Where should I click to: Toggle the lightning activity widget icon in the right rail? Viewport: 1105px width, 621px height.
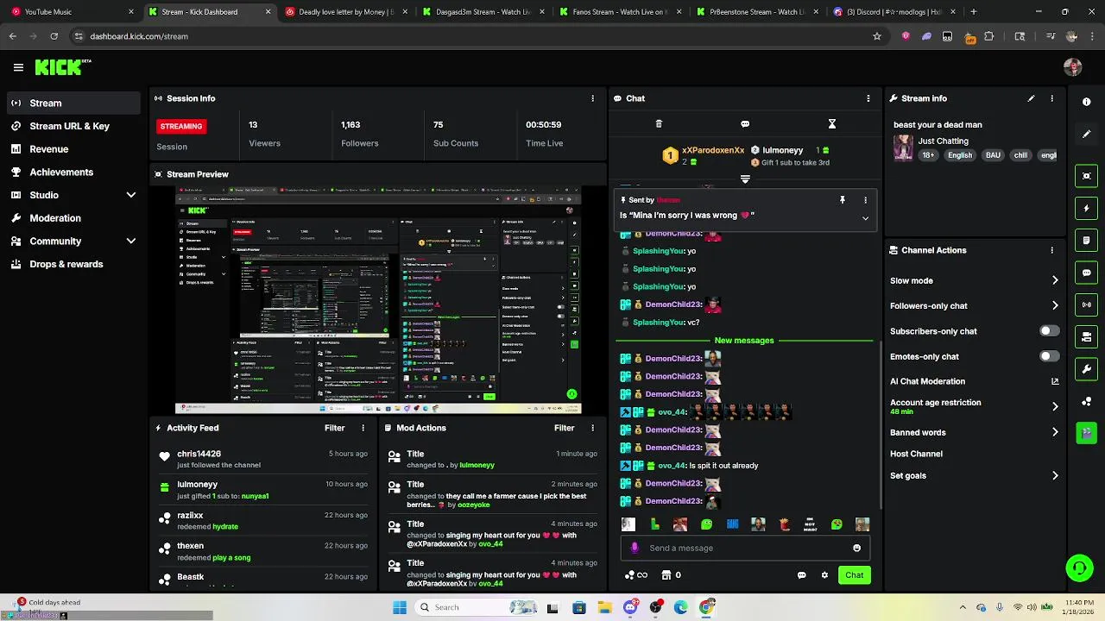click(x=1086, y=208)
